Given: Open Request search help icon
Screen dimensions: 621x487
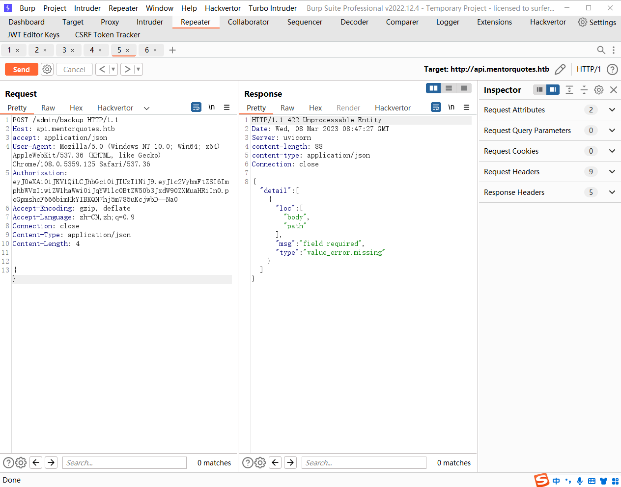Looking at the screenshot, I should (x=8, y=462).
